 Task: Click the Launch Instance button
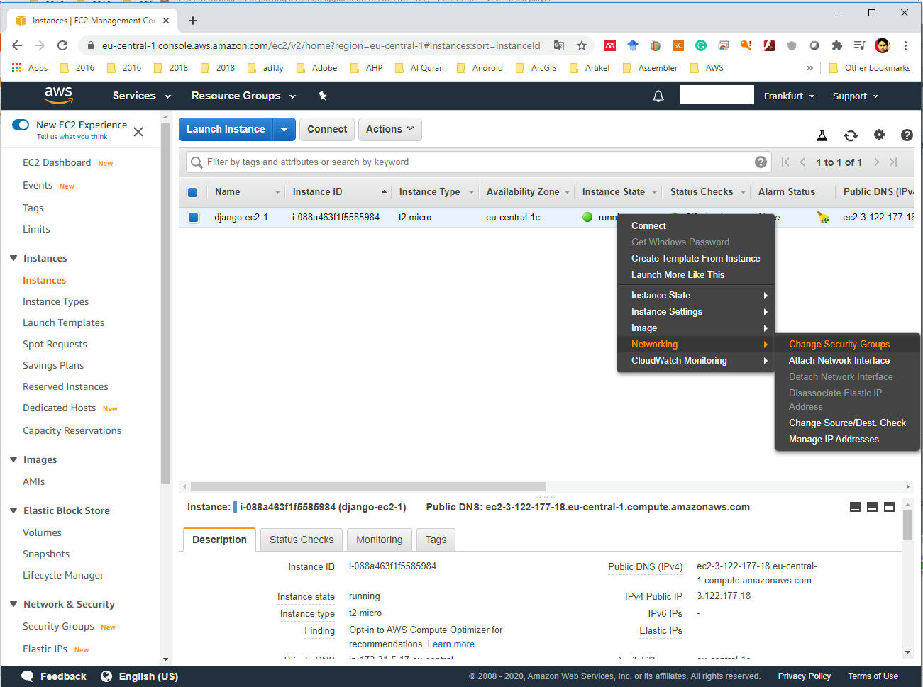[x=226, y=129]
